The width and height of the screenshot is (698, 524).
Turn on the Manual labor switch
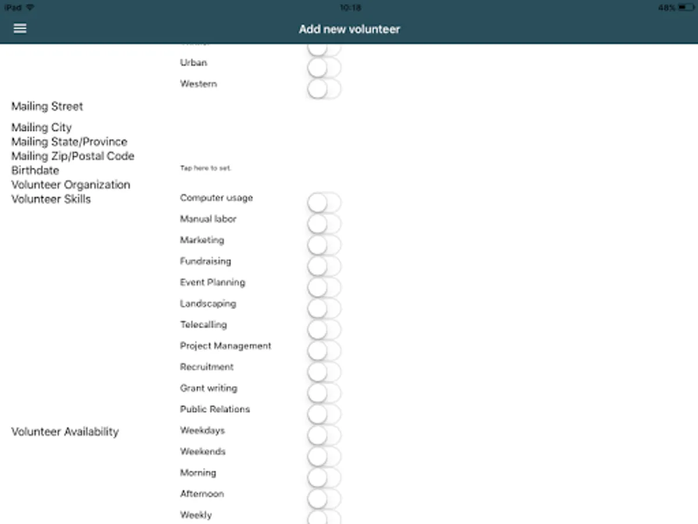[x=324, y=223]
